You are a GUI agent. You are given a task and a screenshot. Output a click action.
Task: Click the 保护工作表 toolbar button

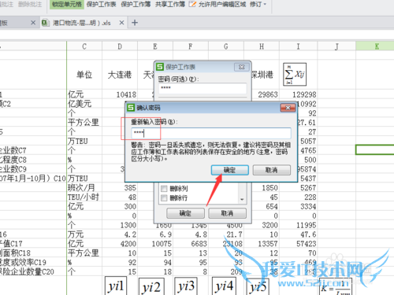(x=101, y=4)
